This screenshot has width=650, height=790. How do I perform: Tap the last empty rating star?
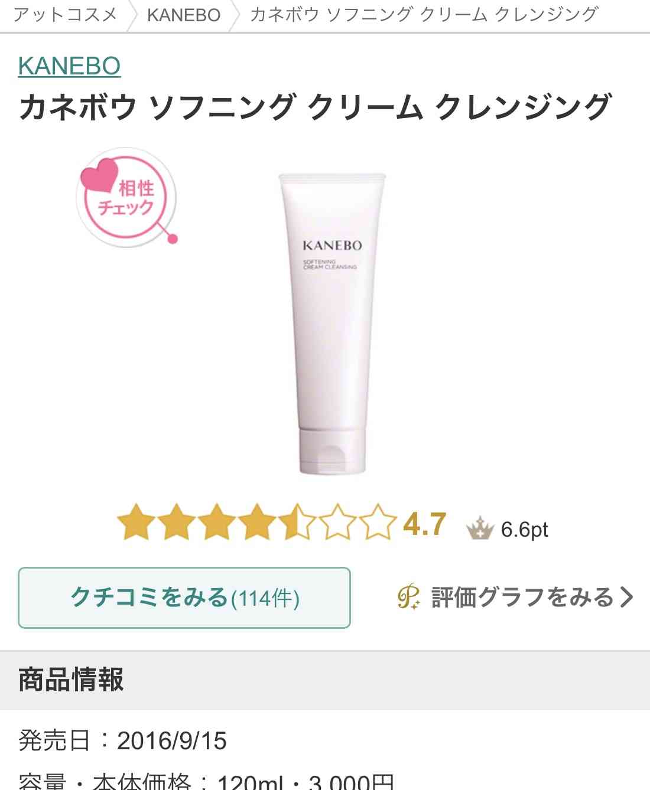[x=377, y=522]
